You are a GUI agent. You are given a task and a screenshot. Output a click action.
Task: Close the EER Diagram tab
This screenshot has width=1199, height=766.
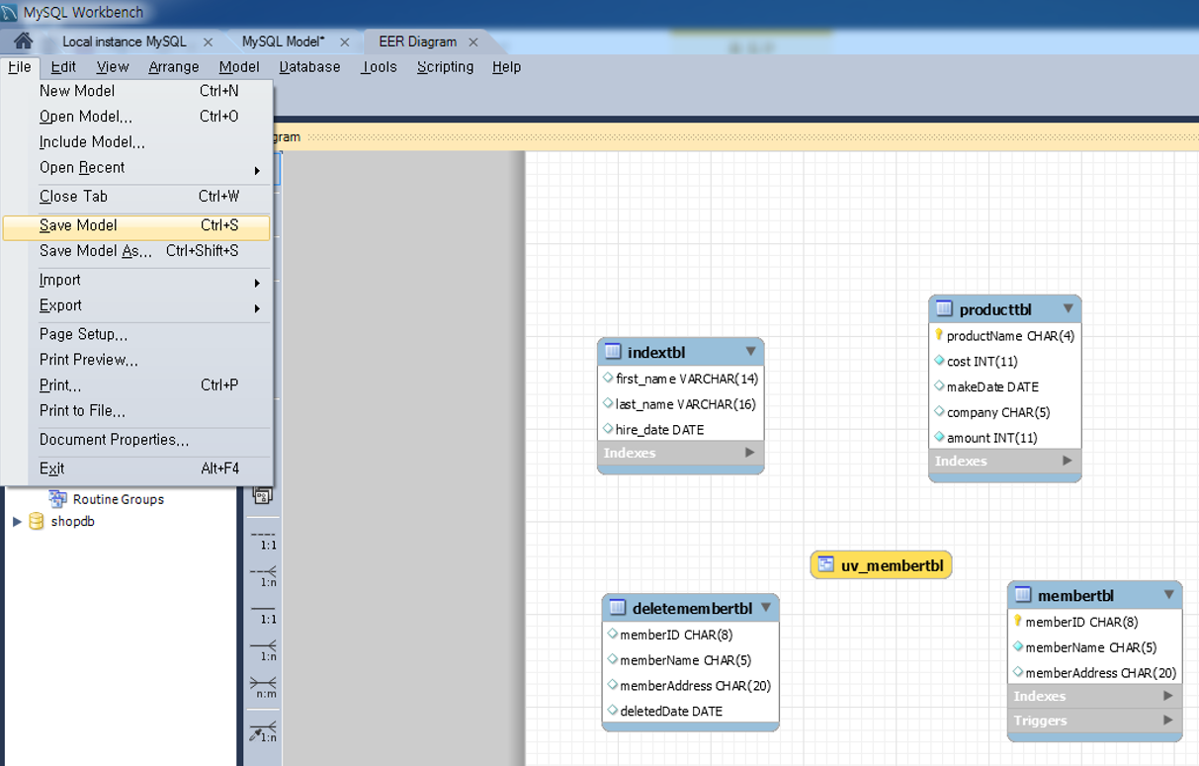(473, 42)
